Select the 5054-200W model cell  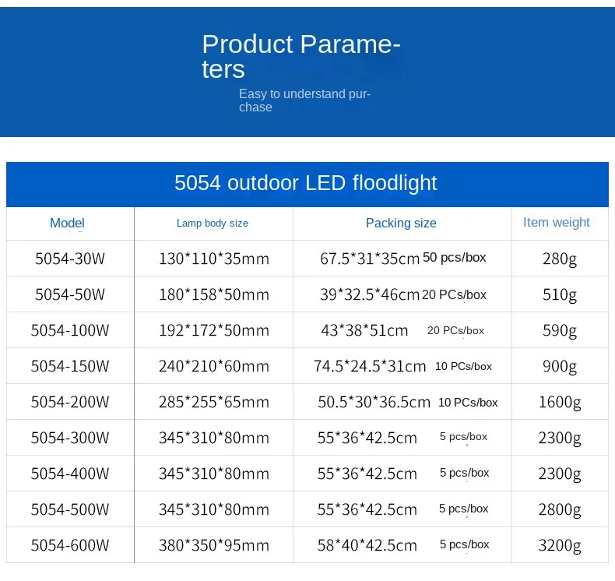tap(70, 402)
